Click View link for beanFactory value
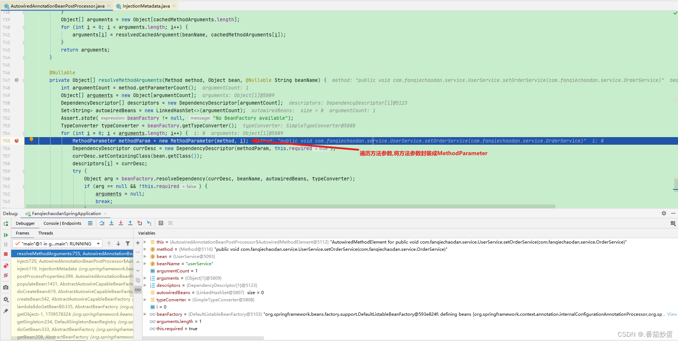The height and width of the screenshot is (341, 678). pyautogui.click(x=672, y=314)
